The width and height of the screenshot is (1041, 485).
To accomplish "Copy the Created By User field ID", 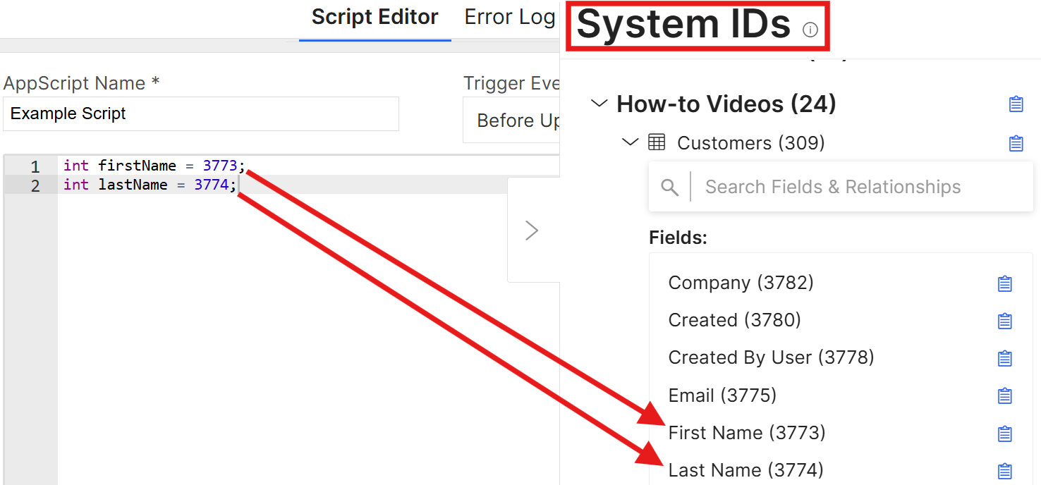I will pos(1005,358).
